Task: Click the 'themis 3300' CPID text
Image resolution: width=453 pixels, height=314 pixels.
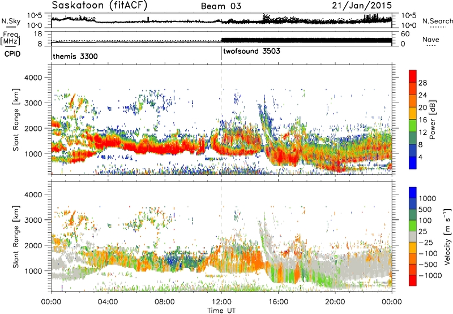Action: pyautogui.click(x=75, y=56)
